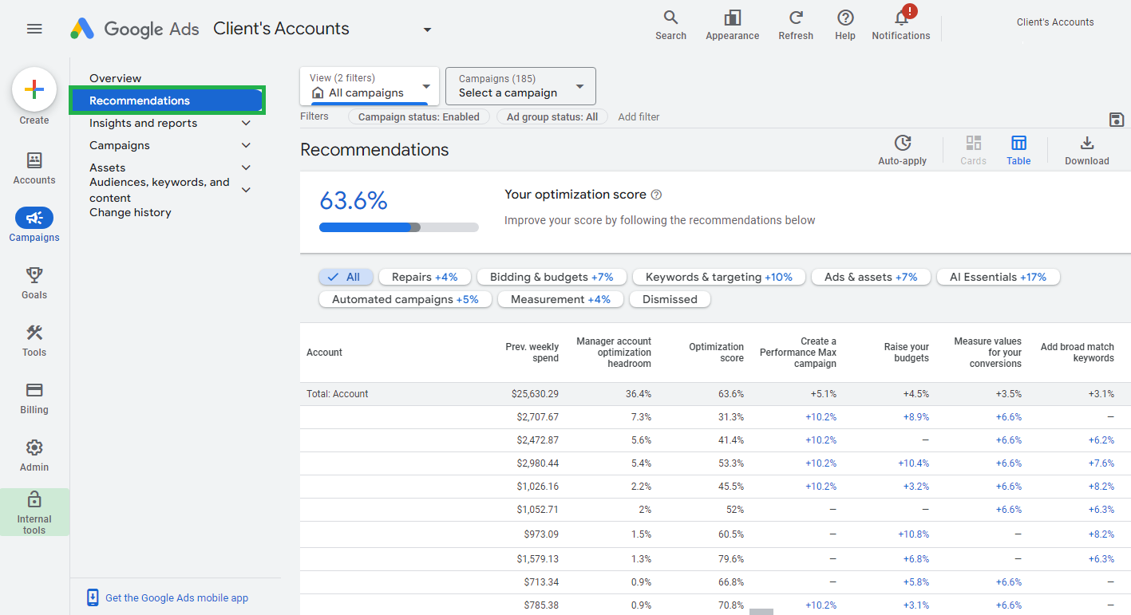Switch to Table view
Image resolution: width=1131 pixels, height=615 pixels.
pos(1018,149)
